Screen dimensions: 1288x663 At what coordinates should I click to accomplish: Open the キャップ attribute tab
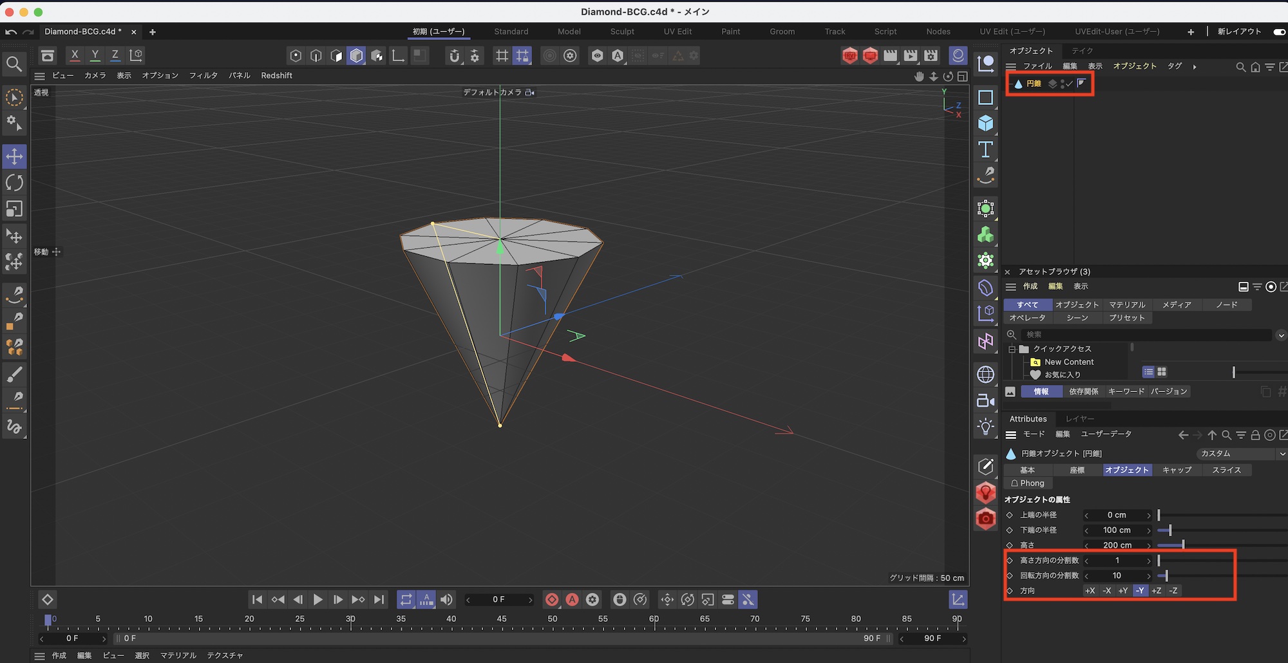coord(1177,471)
